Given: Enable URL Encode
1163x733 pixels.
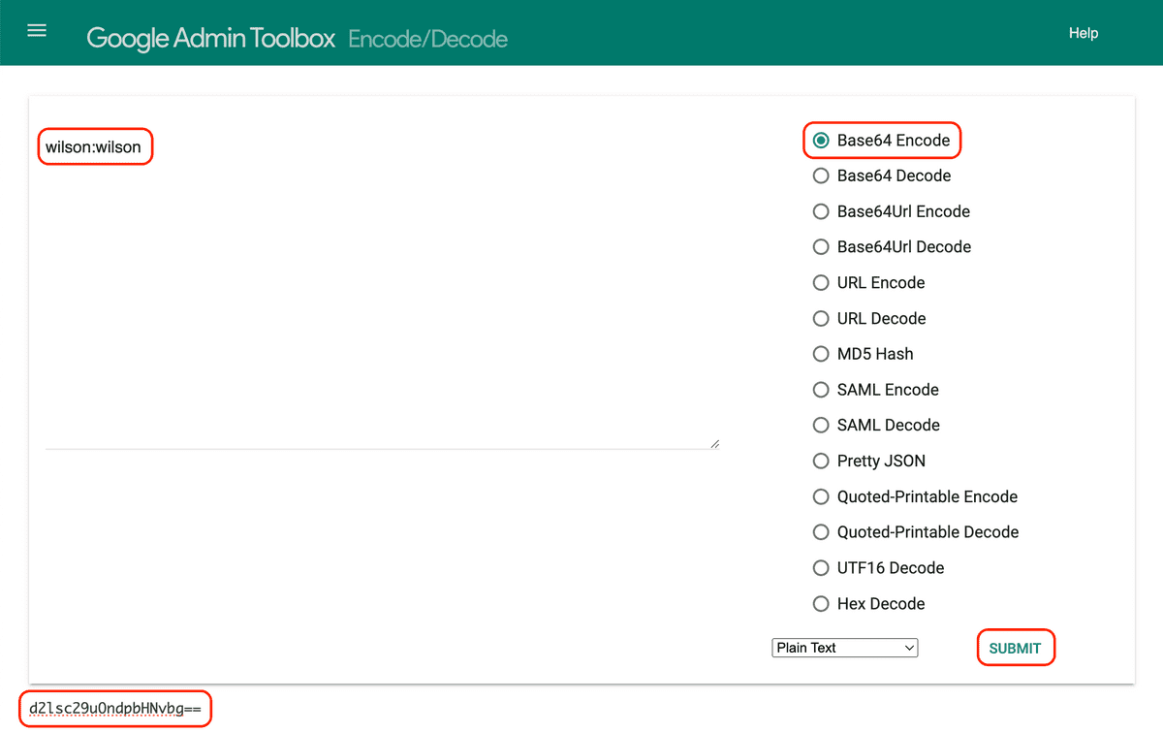Looking at the screenshot, I should 821,282.
